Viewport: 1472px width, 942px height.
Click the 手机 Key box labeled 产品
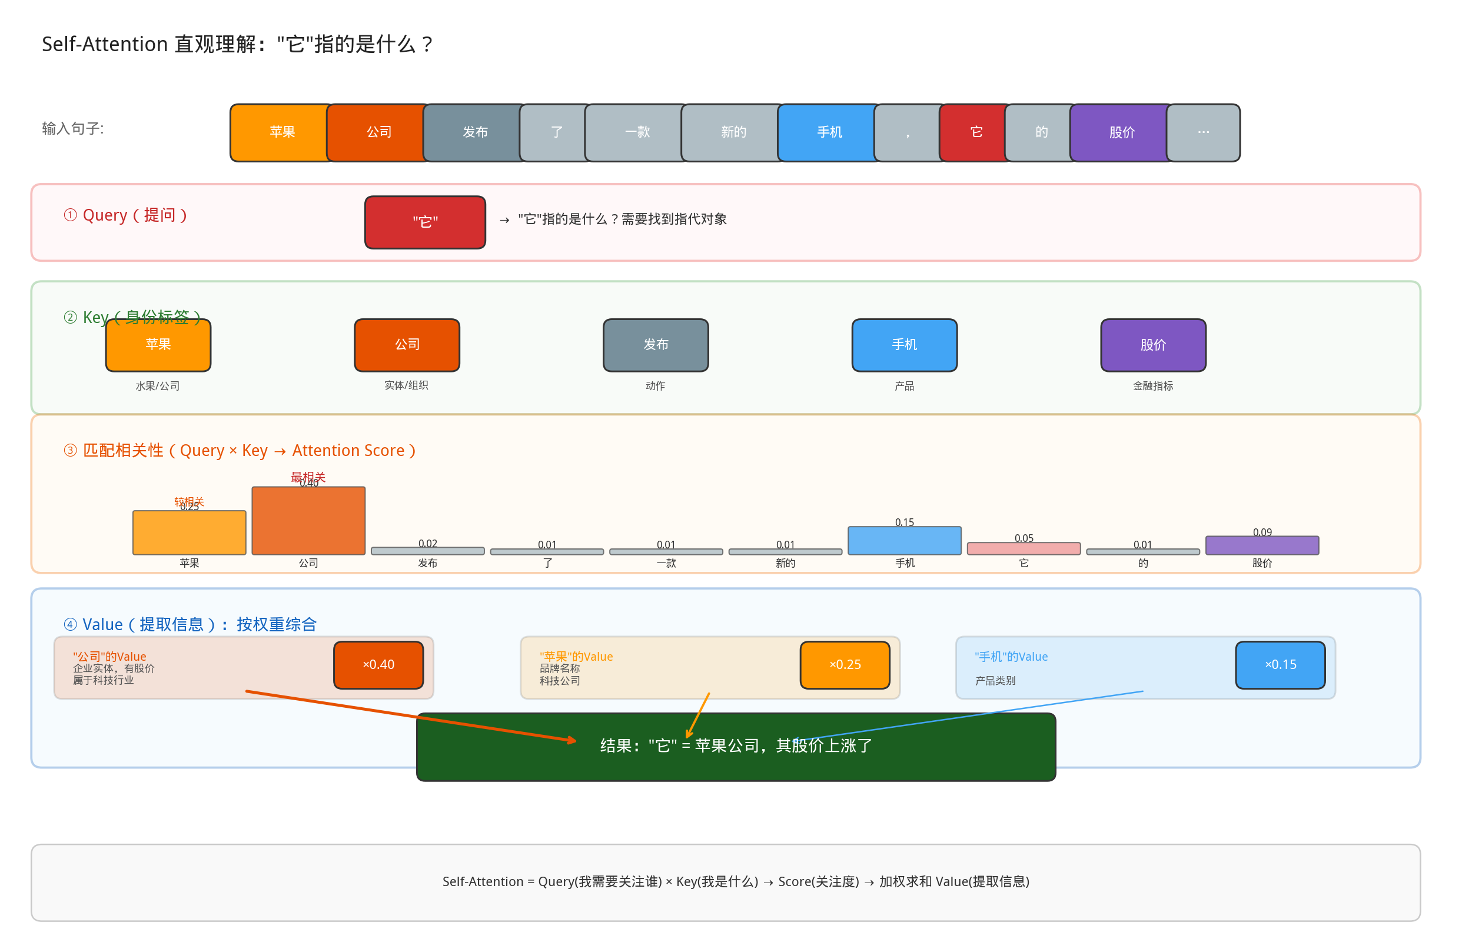coord(904,345)
